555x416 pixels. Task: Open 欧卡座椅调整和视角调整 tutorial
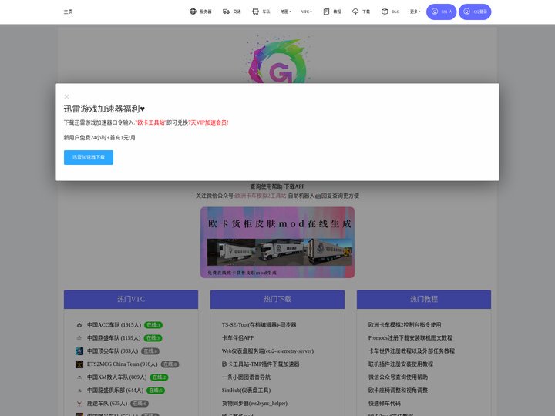pyautogui.click(x=398, y=390)
